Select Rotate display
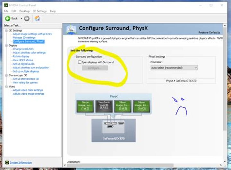Screen dimensions: 231x170 coord(21,56)
